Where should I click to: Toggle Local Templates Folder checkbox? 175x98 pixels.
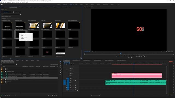click(2, 17)
